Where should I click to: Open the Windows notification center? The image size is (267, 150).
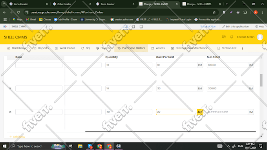261,146
